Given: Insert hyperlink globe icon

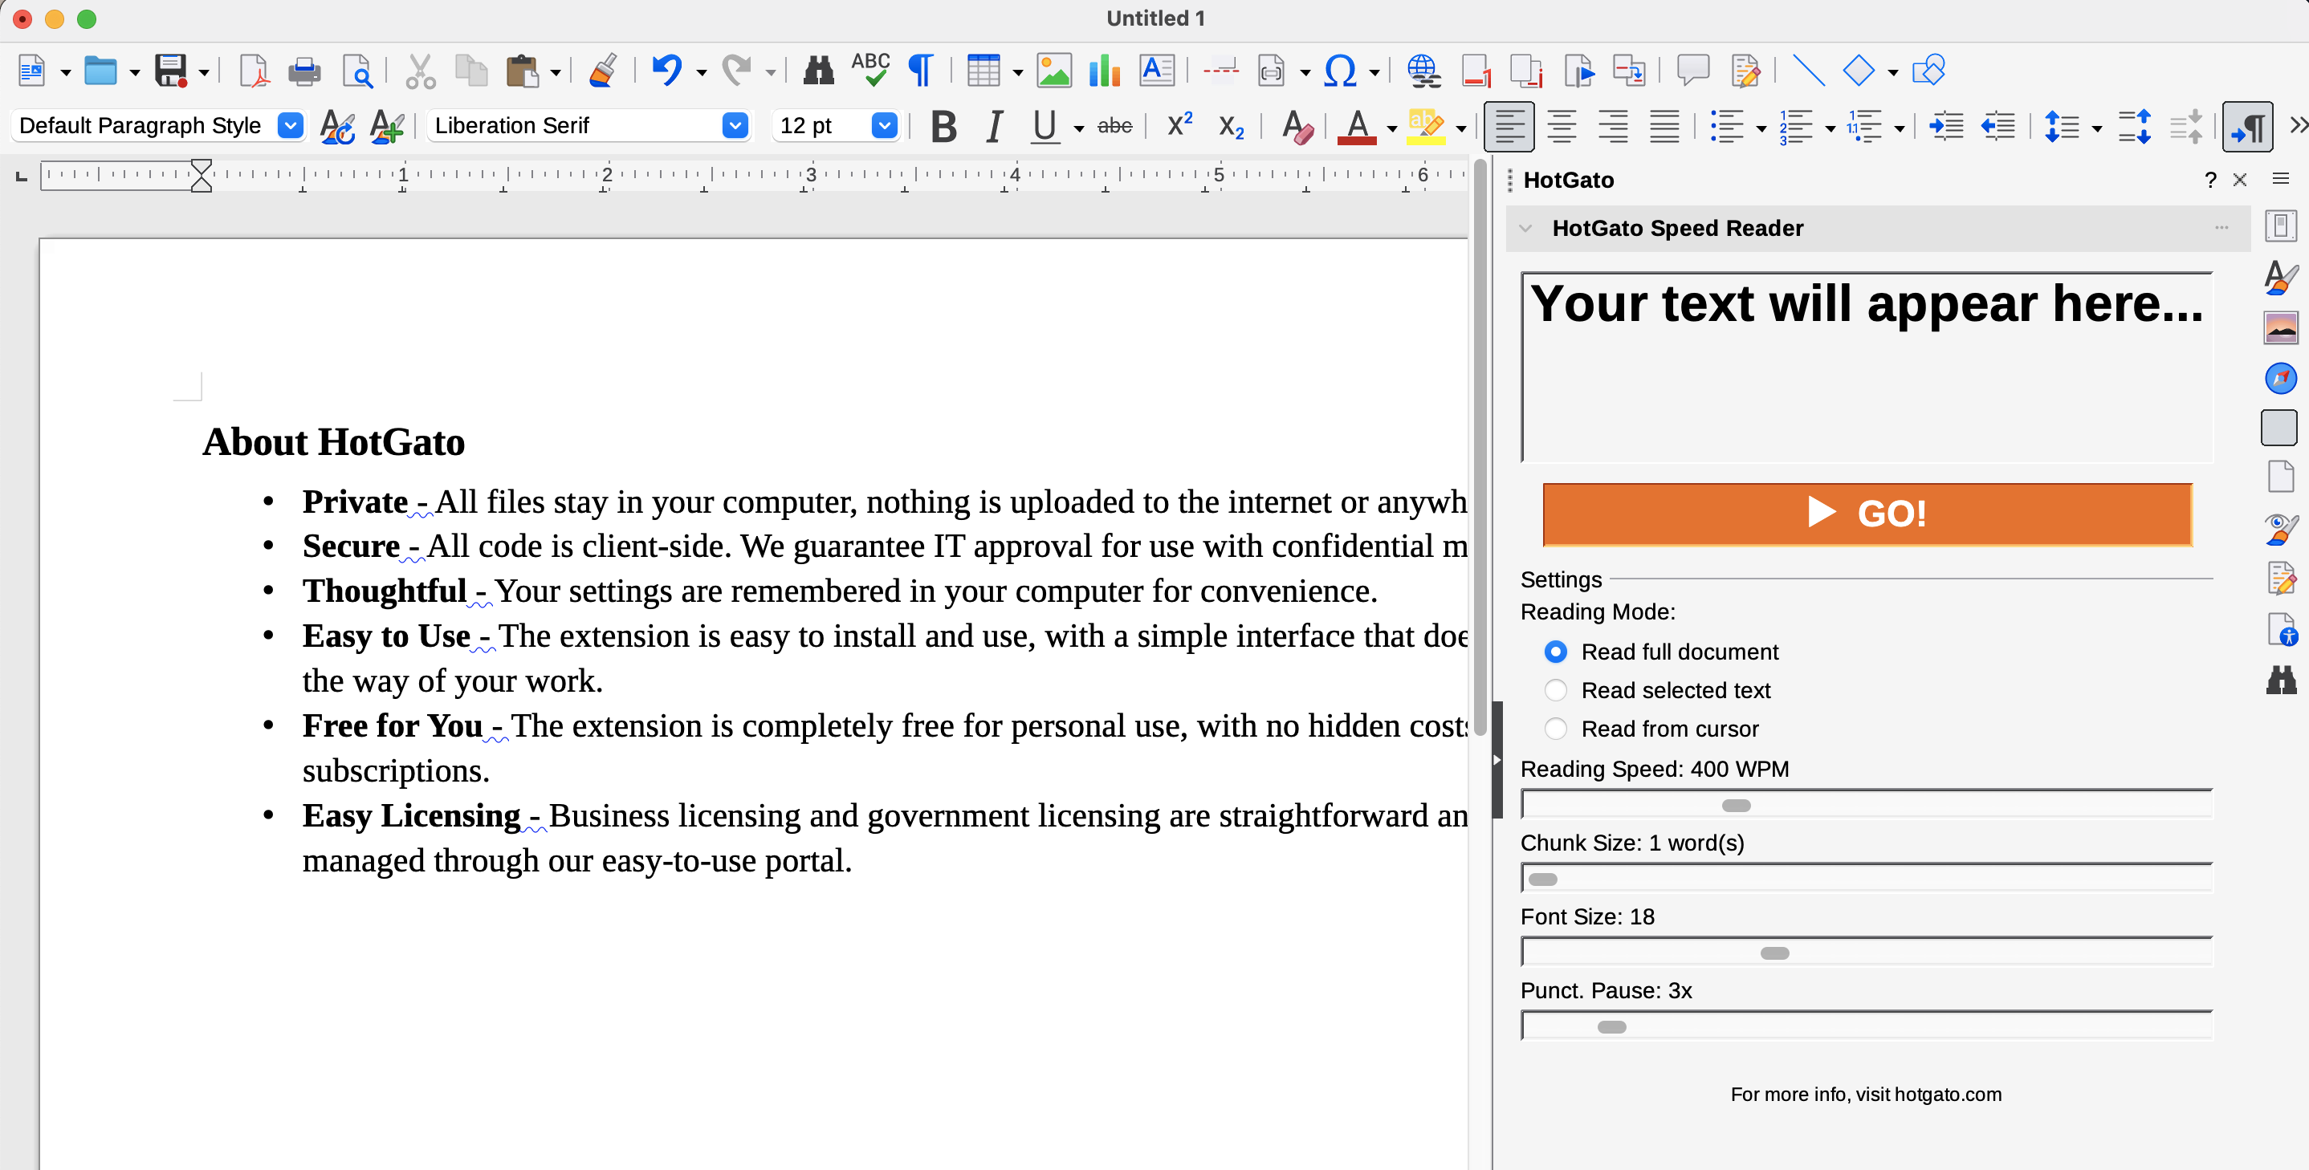Looking at the screenshot, I should (1423, 70).
